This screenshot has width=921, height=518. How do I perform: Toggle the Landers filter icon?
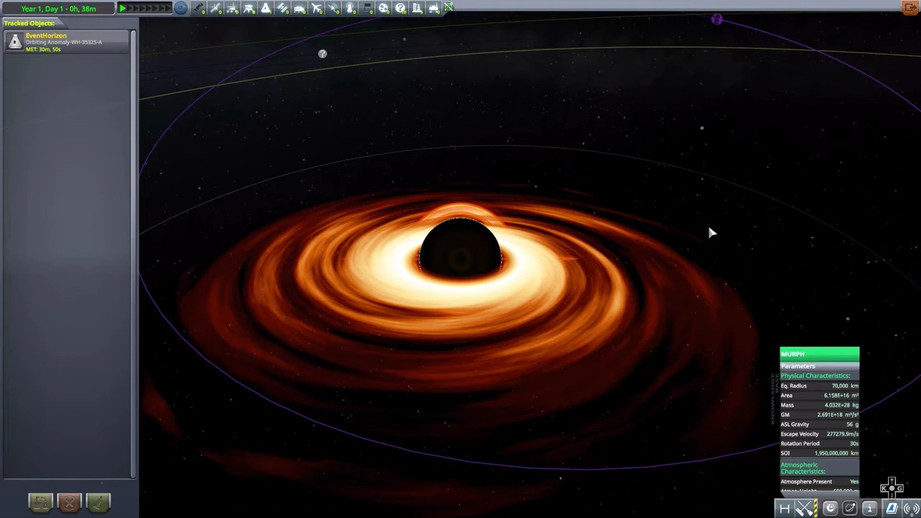point(249,8)
